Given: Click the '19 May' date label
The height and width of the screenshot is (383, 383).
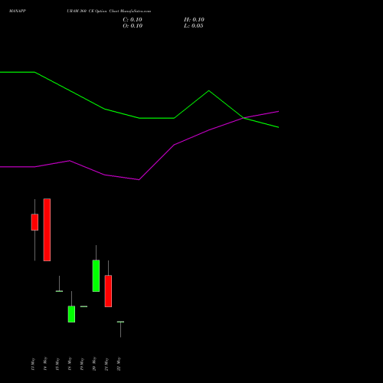Looking at the screenshot, I should tap(82, 364).
